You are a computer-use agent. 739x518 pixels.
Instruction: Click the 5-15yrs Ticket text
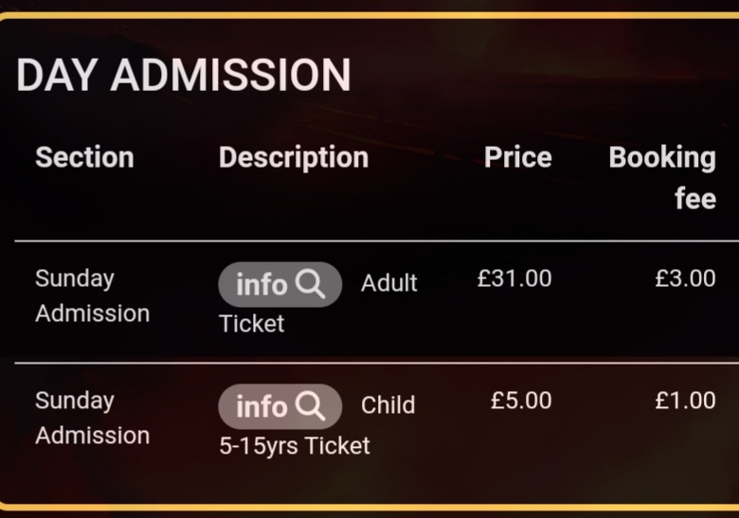click(x=295, y=446)
